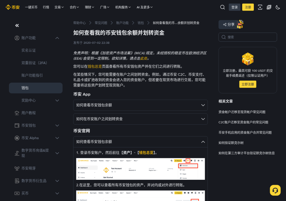Open the 机构服务 dropdown menu
Image resolution: width=286 pixels, height=201 pixels.
coord(123,7)
